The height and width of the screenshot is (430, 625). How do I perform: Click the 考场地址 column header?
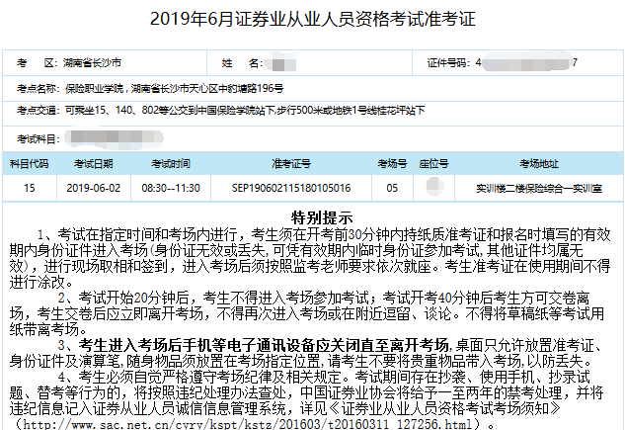pos(537,162)
